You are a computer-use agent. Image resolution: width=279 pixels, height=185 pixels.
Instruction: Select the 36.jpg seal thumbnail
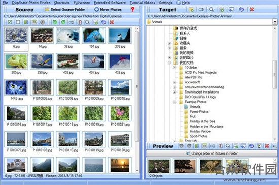(x=68, y=36)
